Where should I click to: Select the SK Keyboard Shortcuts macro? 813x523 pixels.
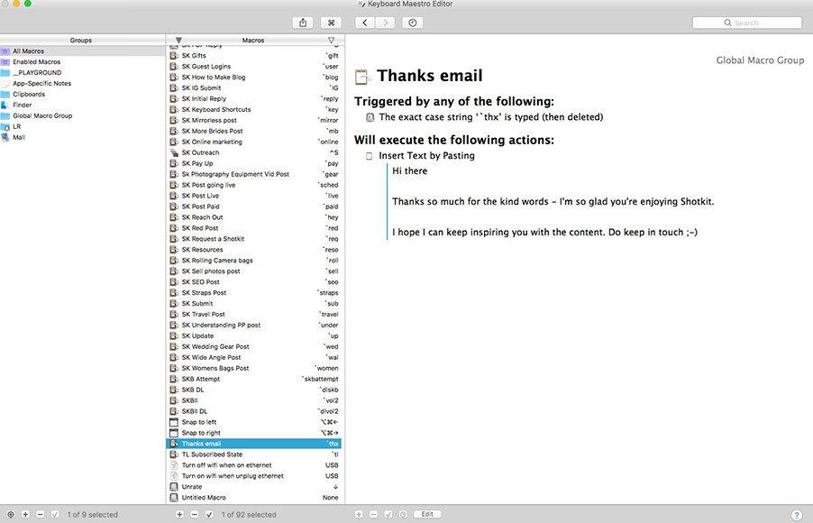[x=254, y=109]
